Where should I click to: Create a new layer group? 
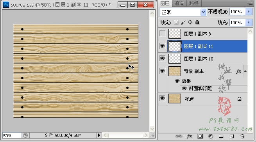click(x=221, y=136)
